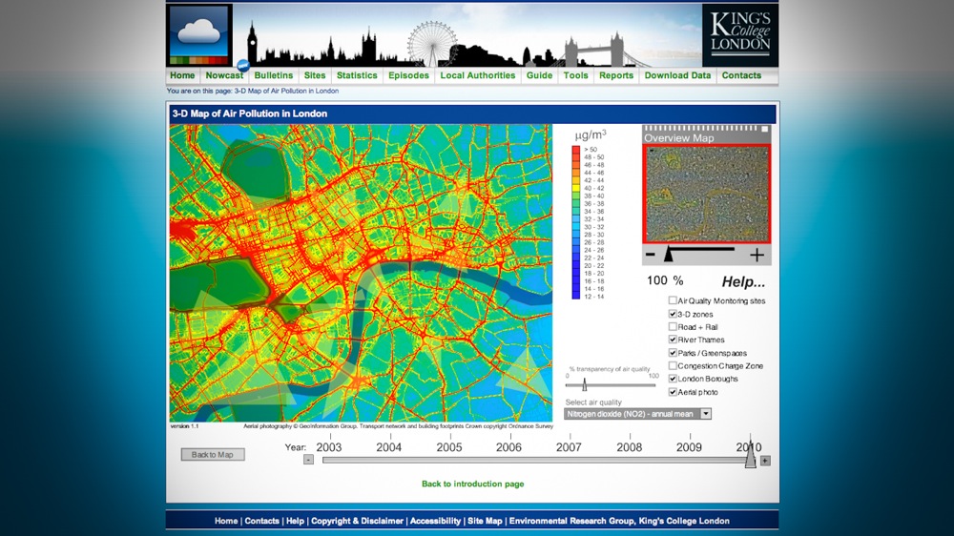Click the cloud logo icon
954x536 pixels.
click(x=200, y=34)
